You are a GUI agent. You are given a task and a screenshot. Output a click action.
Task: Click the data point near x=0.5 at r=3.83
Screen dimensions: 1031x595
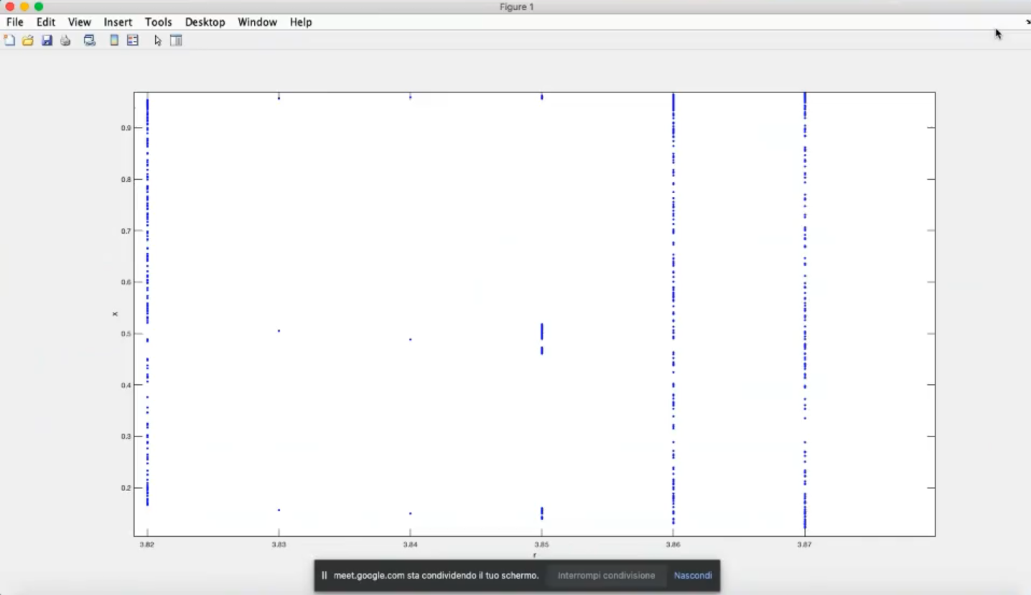click(x=279, y=330)
